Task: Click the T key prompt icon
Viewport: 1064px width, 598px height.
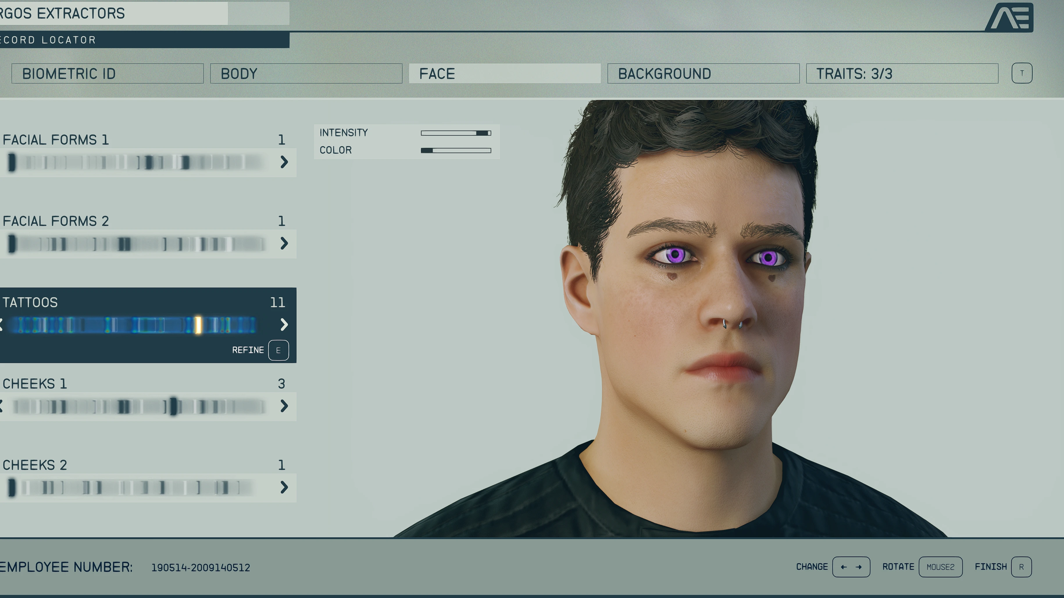Action: (x=1022, y=73)
